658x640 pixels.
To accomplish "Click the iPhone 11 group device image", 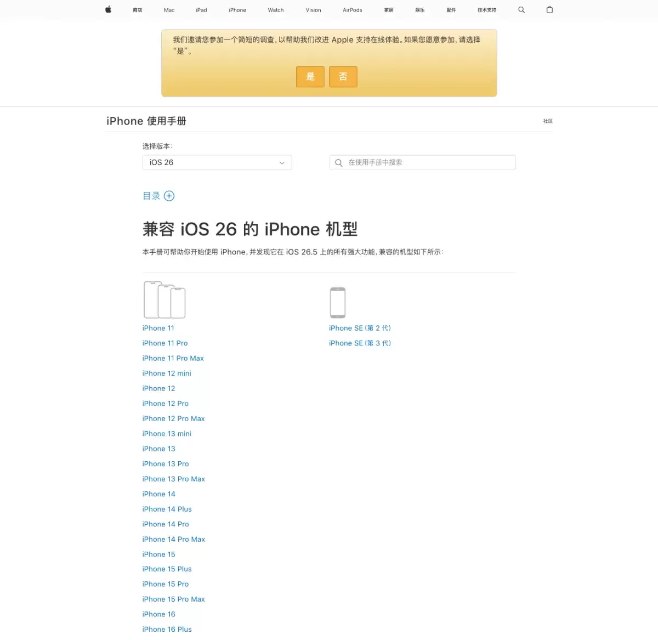I will [x=164, y=299].
